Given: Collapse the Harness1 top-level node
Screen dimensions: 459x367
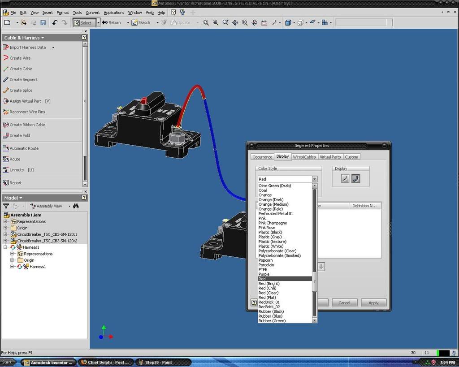Looking at the screenshot, I should [5, 247].
